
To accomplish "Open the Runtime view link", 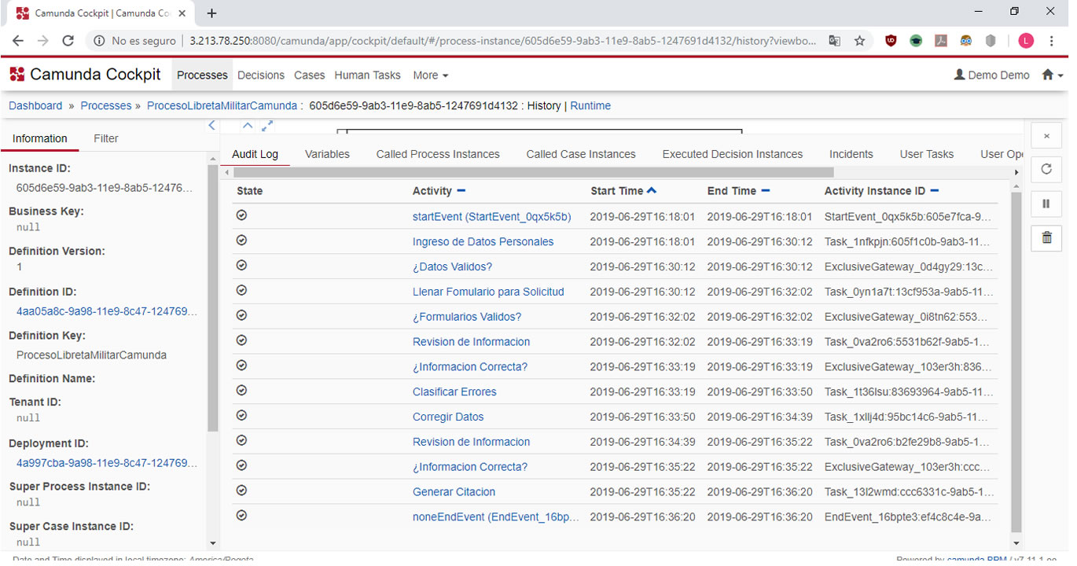I will (590, 105).
